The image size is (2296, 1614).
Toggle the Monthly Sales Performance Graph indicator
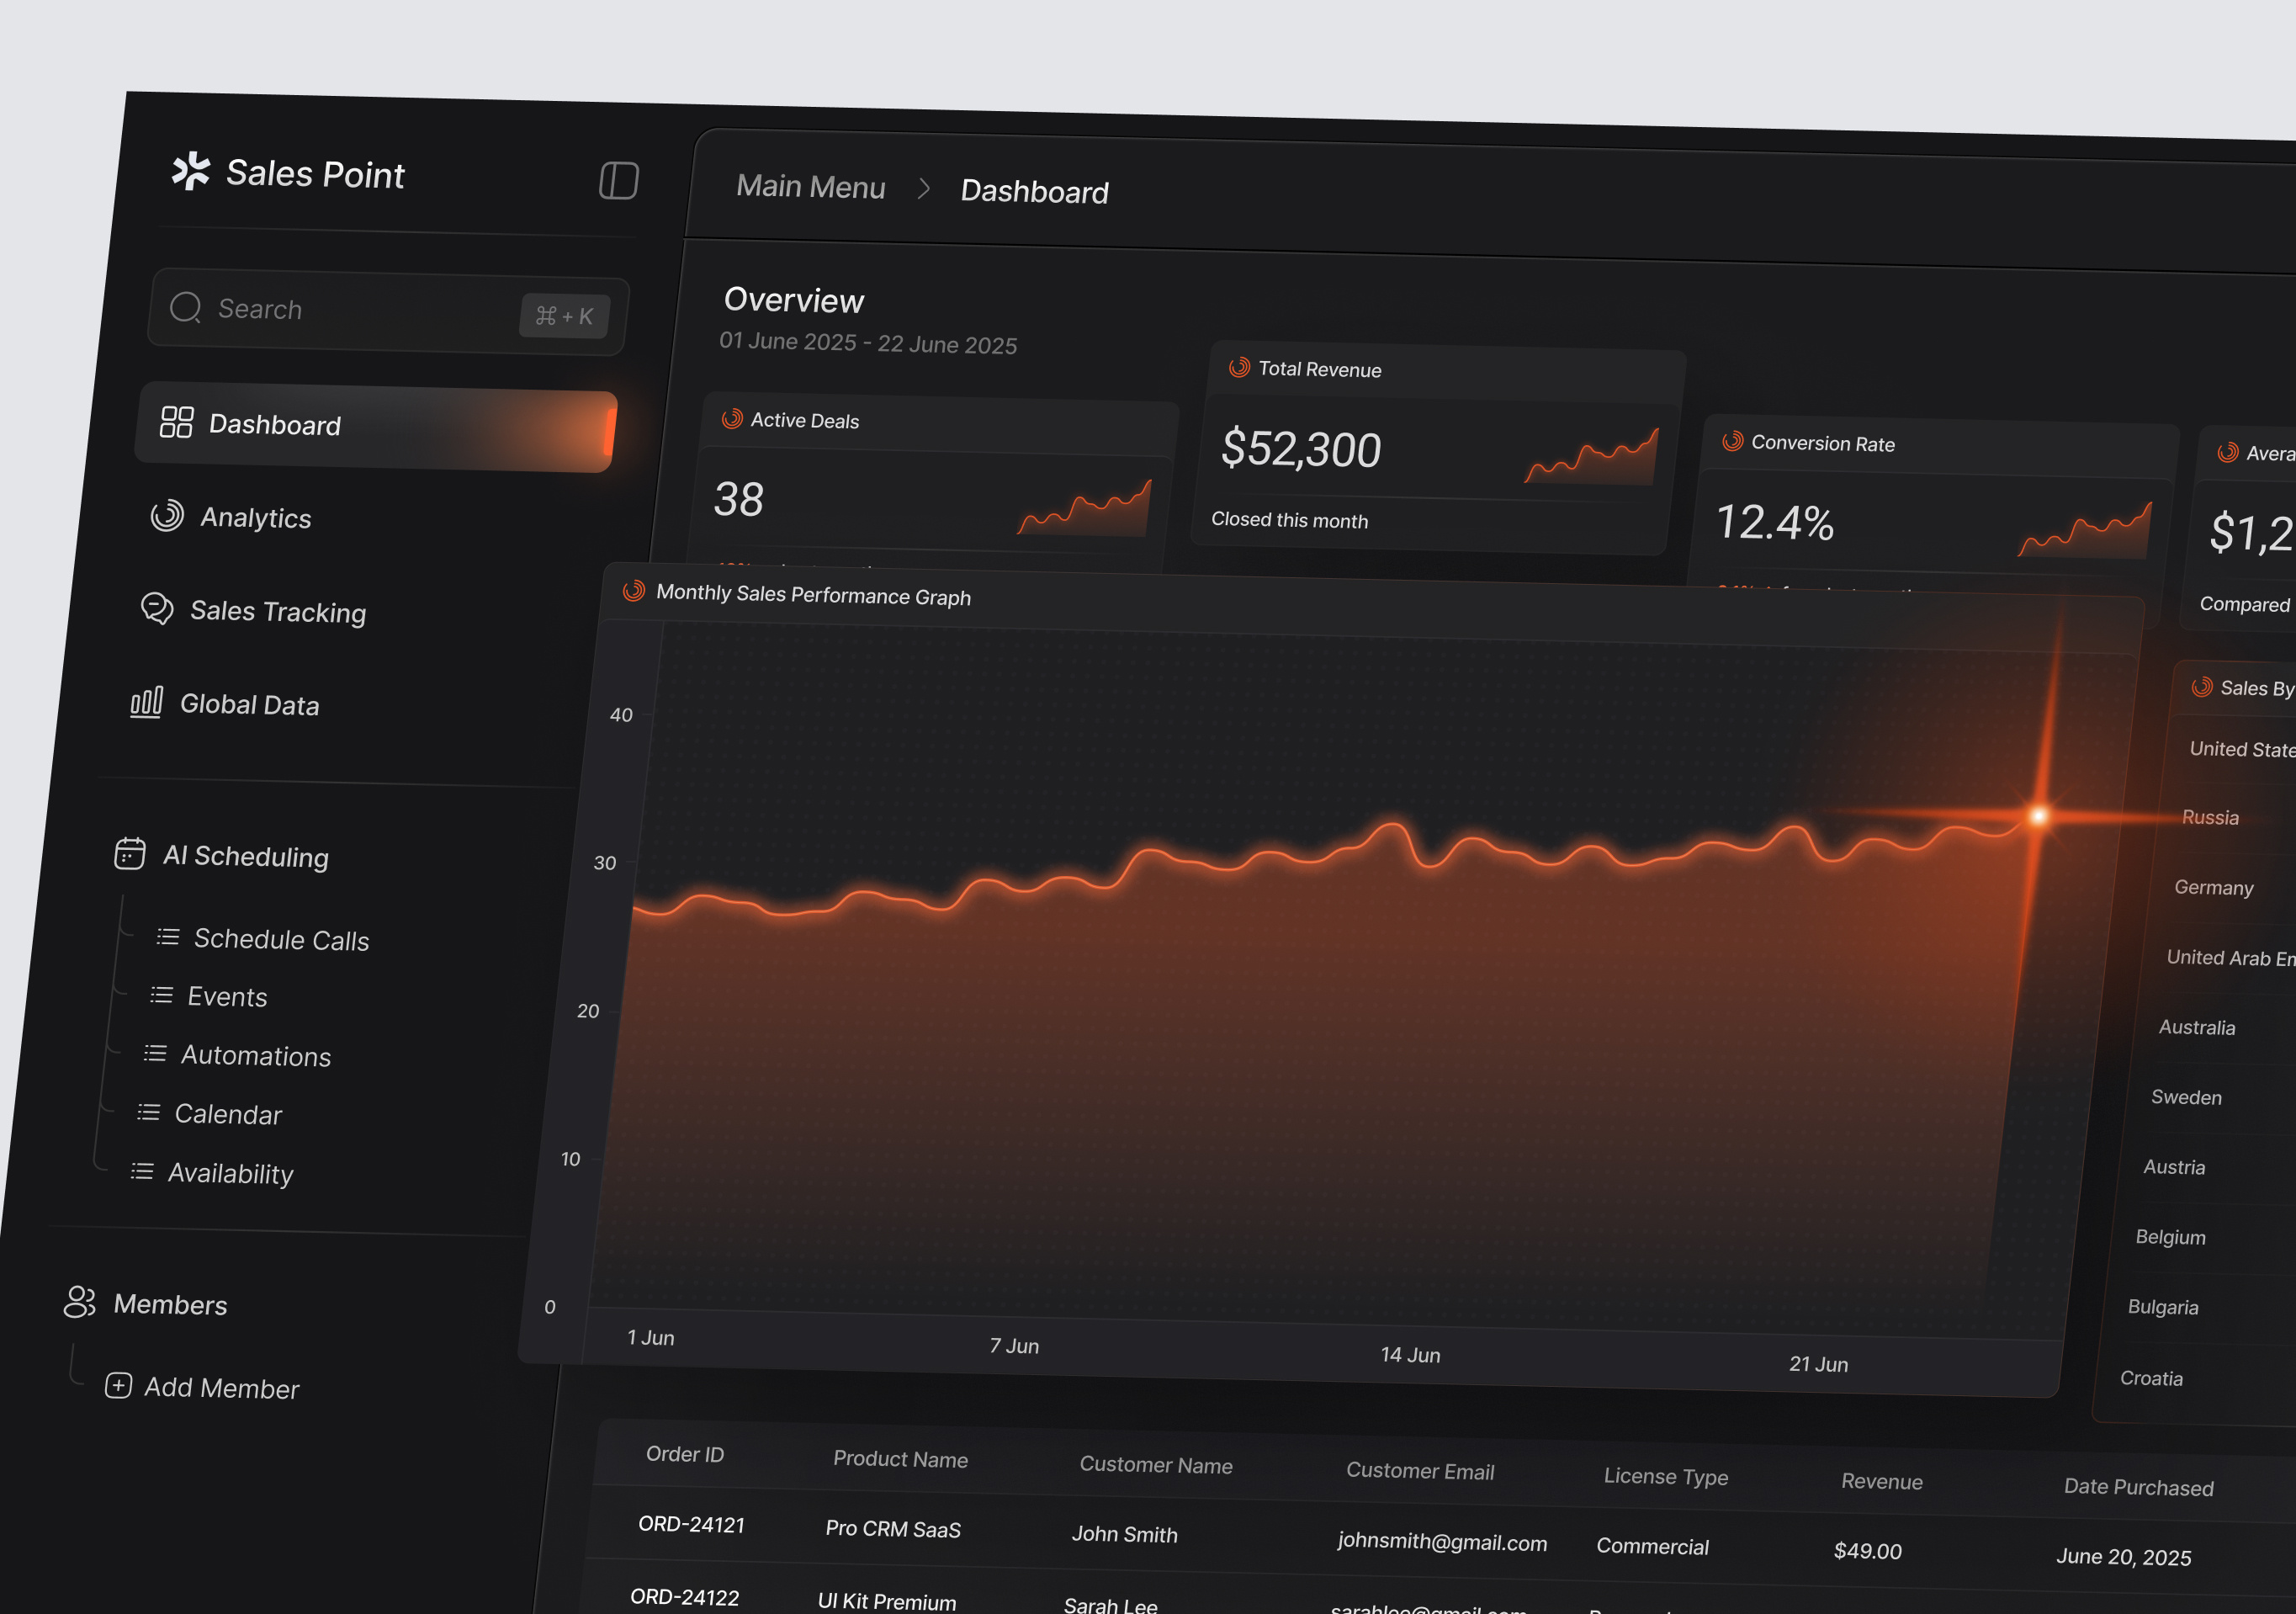(x=634, y=592)
